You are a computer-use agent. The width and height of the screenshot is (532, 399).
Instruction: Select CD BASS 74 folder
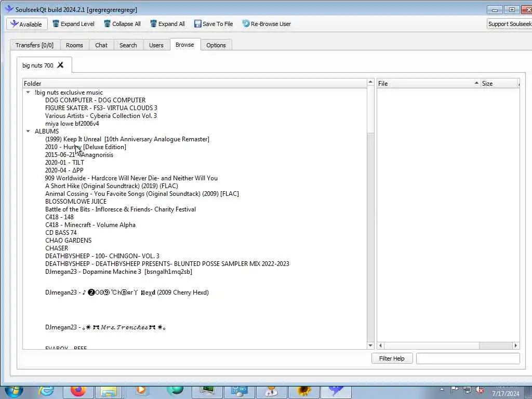(61, 233)
